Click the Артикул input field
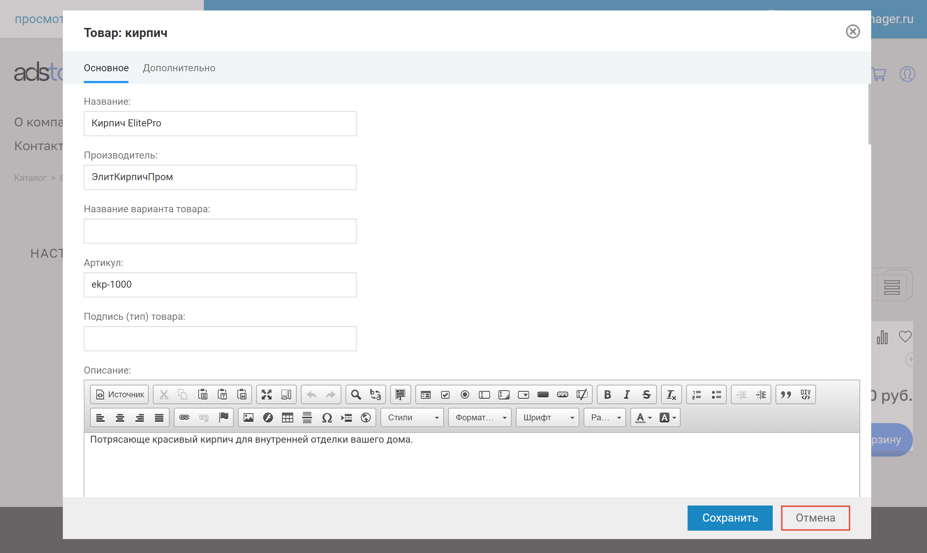This screenshot has height=553, width=927. [x=220, y=285]
